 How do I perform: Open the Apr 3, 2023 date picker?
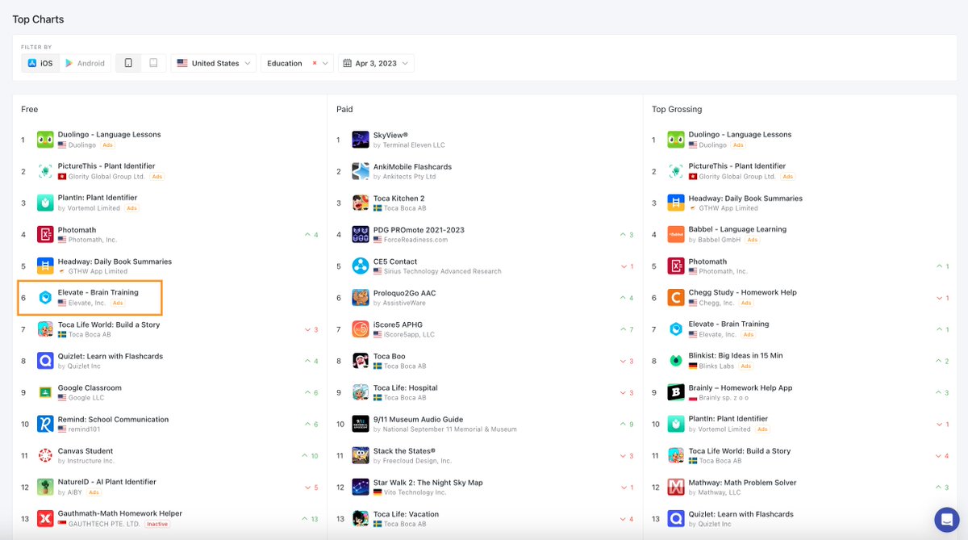click(376, 63)
